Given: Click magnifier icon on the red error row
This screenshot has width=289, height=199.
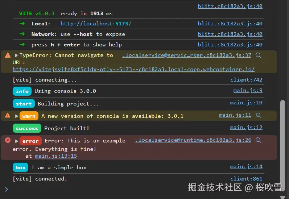Looking at the screenshot, I should point(259,140).
